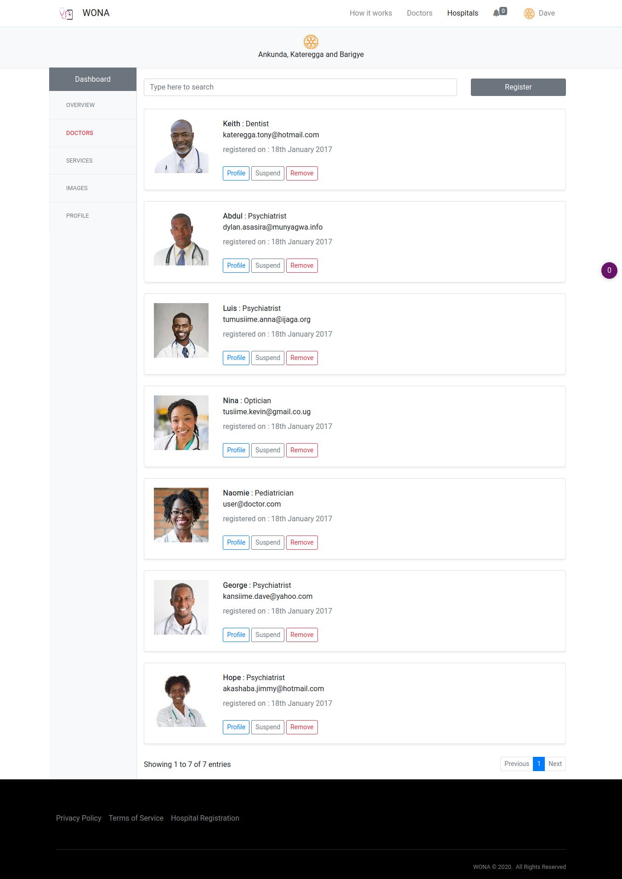Image resolution: width=622 pixels, height=879 pixels.
Task: Click Dave's user avatar icon
Action: click(529, 14)
